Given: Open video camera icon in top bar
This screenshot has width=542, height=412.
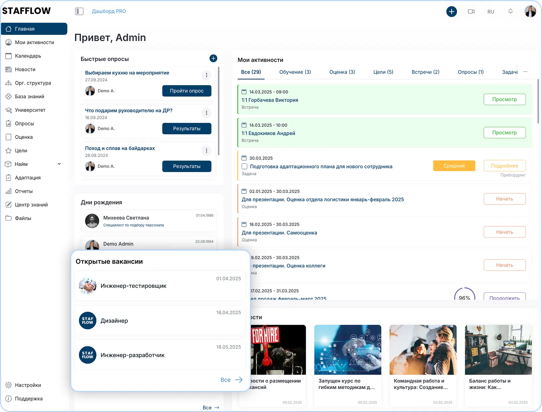Looking at the screenshot, I should 471,12.
